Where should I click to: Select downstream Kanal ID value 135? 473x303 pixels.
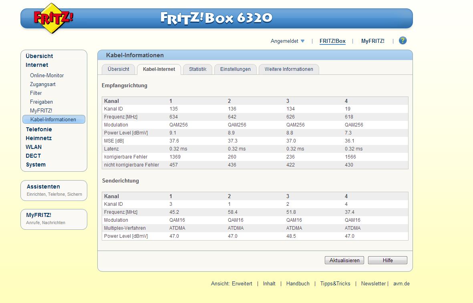click(173, 109)
